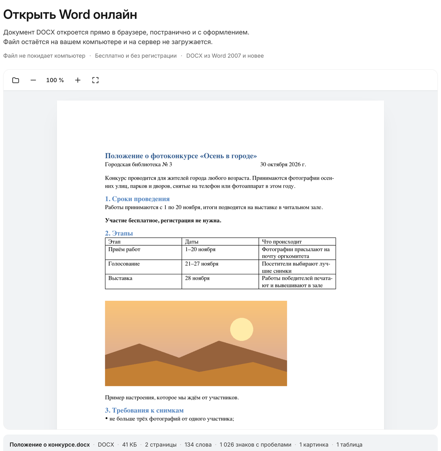
Task: Click the 100 % zoom level indicator
Action: tap(55, 80)
